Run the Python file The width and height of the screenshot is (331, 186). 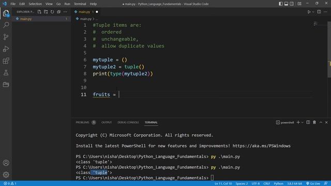pos(309,12)
